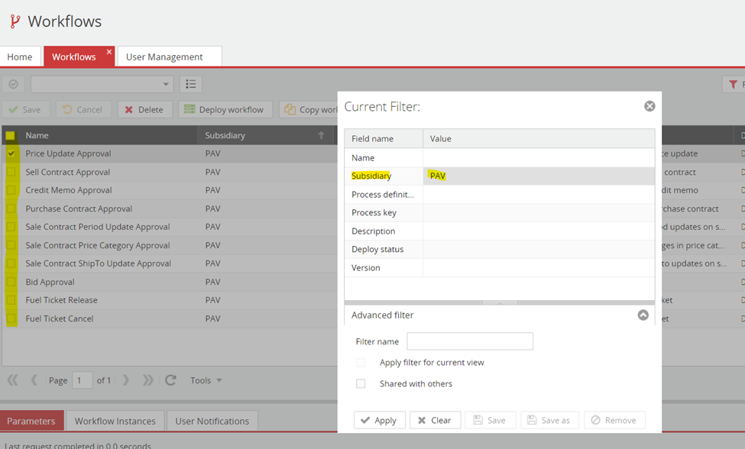
Task: Open the Workflow Instances tab
Action: click(115, 421)
